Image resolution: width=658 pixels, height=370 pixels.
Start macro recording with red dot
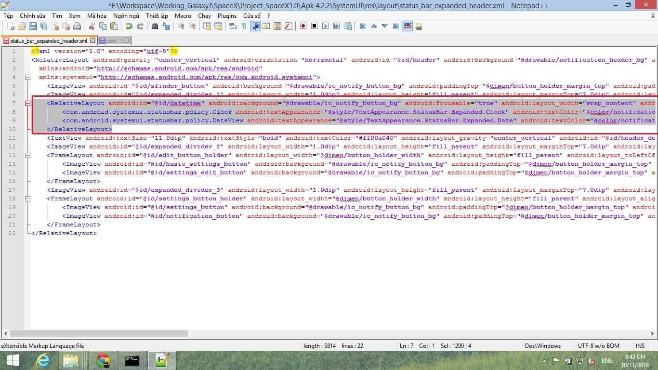tap(303, 26)
